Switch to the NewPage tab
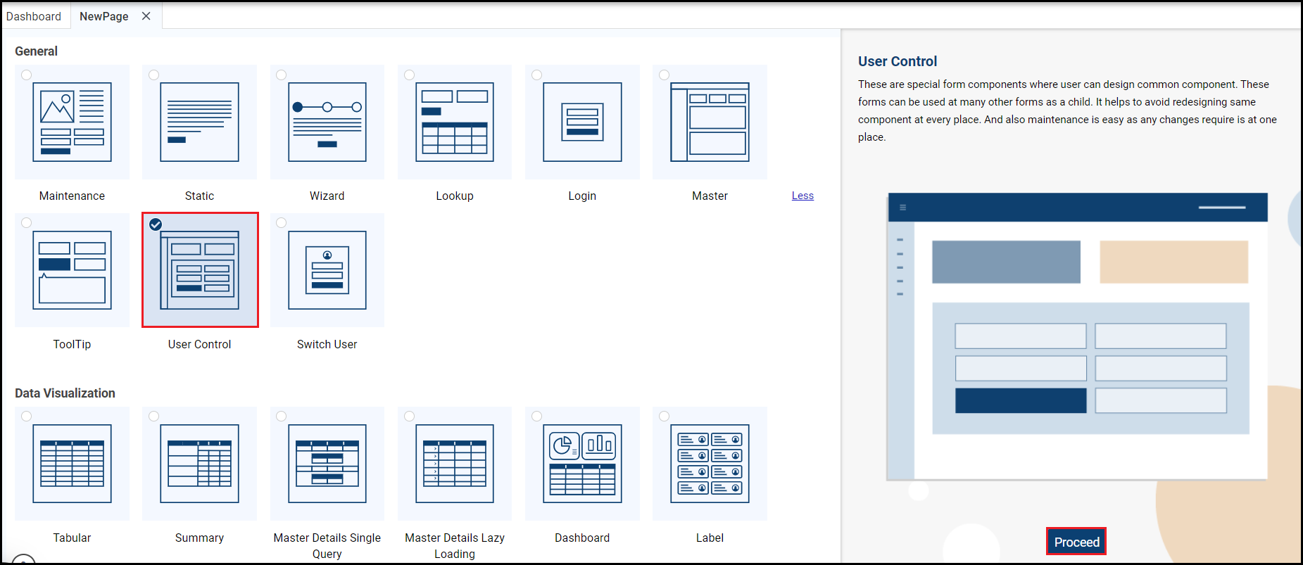This screenshot has width=1303, height=565. (x=104, y=16)
